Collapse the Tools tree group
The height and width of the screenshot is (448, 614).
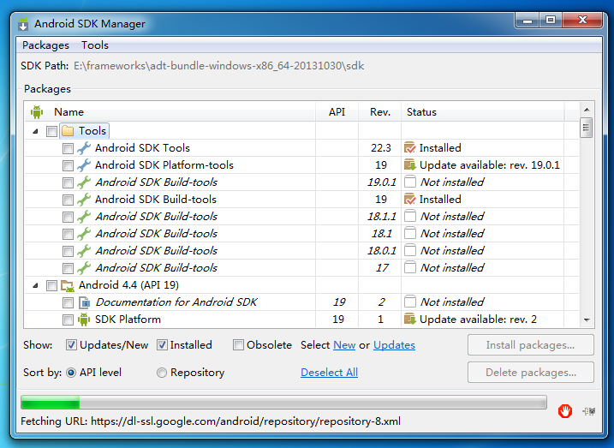pos(36,131)
